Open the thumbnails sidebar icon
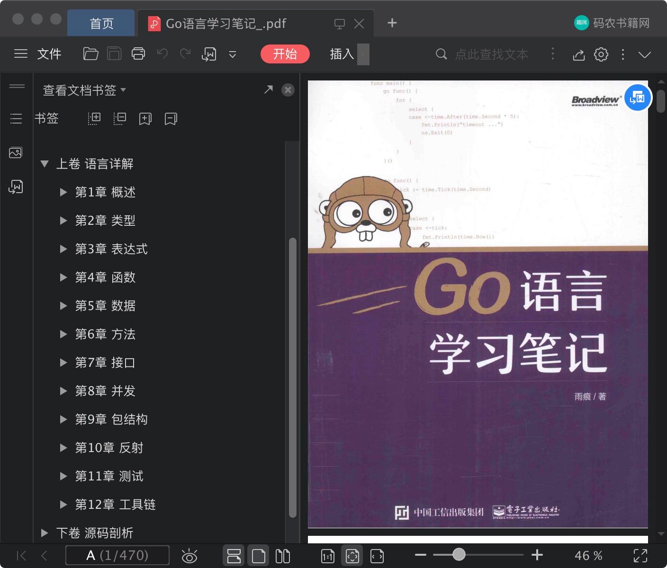Image resolution: width=667 pixels, height=568 pixels. point(16,152)
